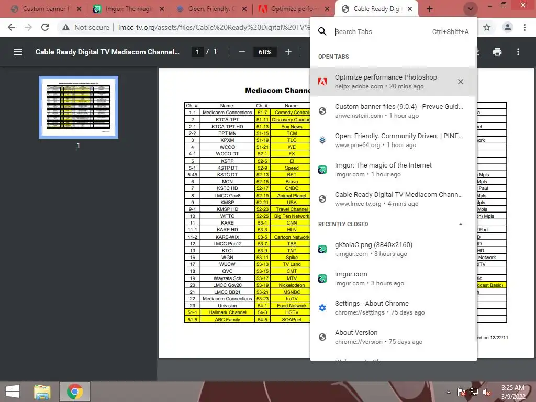Click the PDF title Cable Ready Digital TV
The width and height of the screenshot is (536, 402).
click(x=107, y=52)
